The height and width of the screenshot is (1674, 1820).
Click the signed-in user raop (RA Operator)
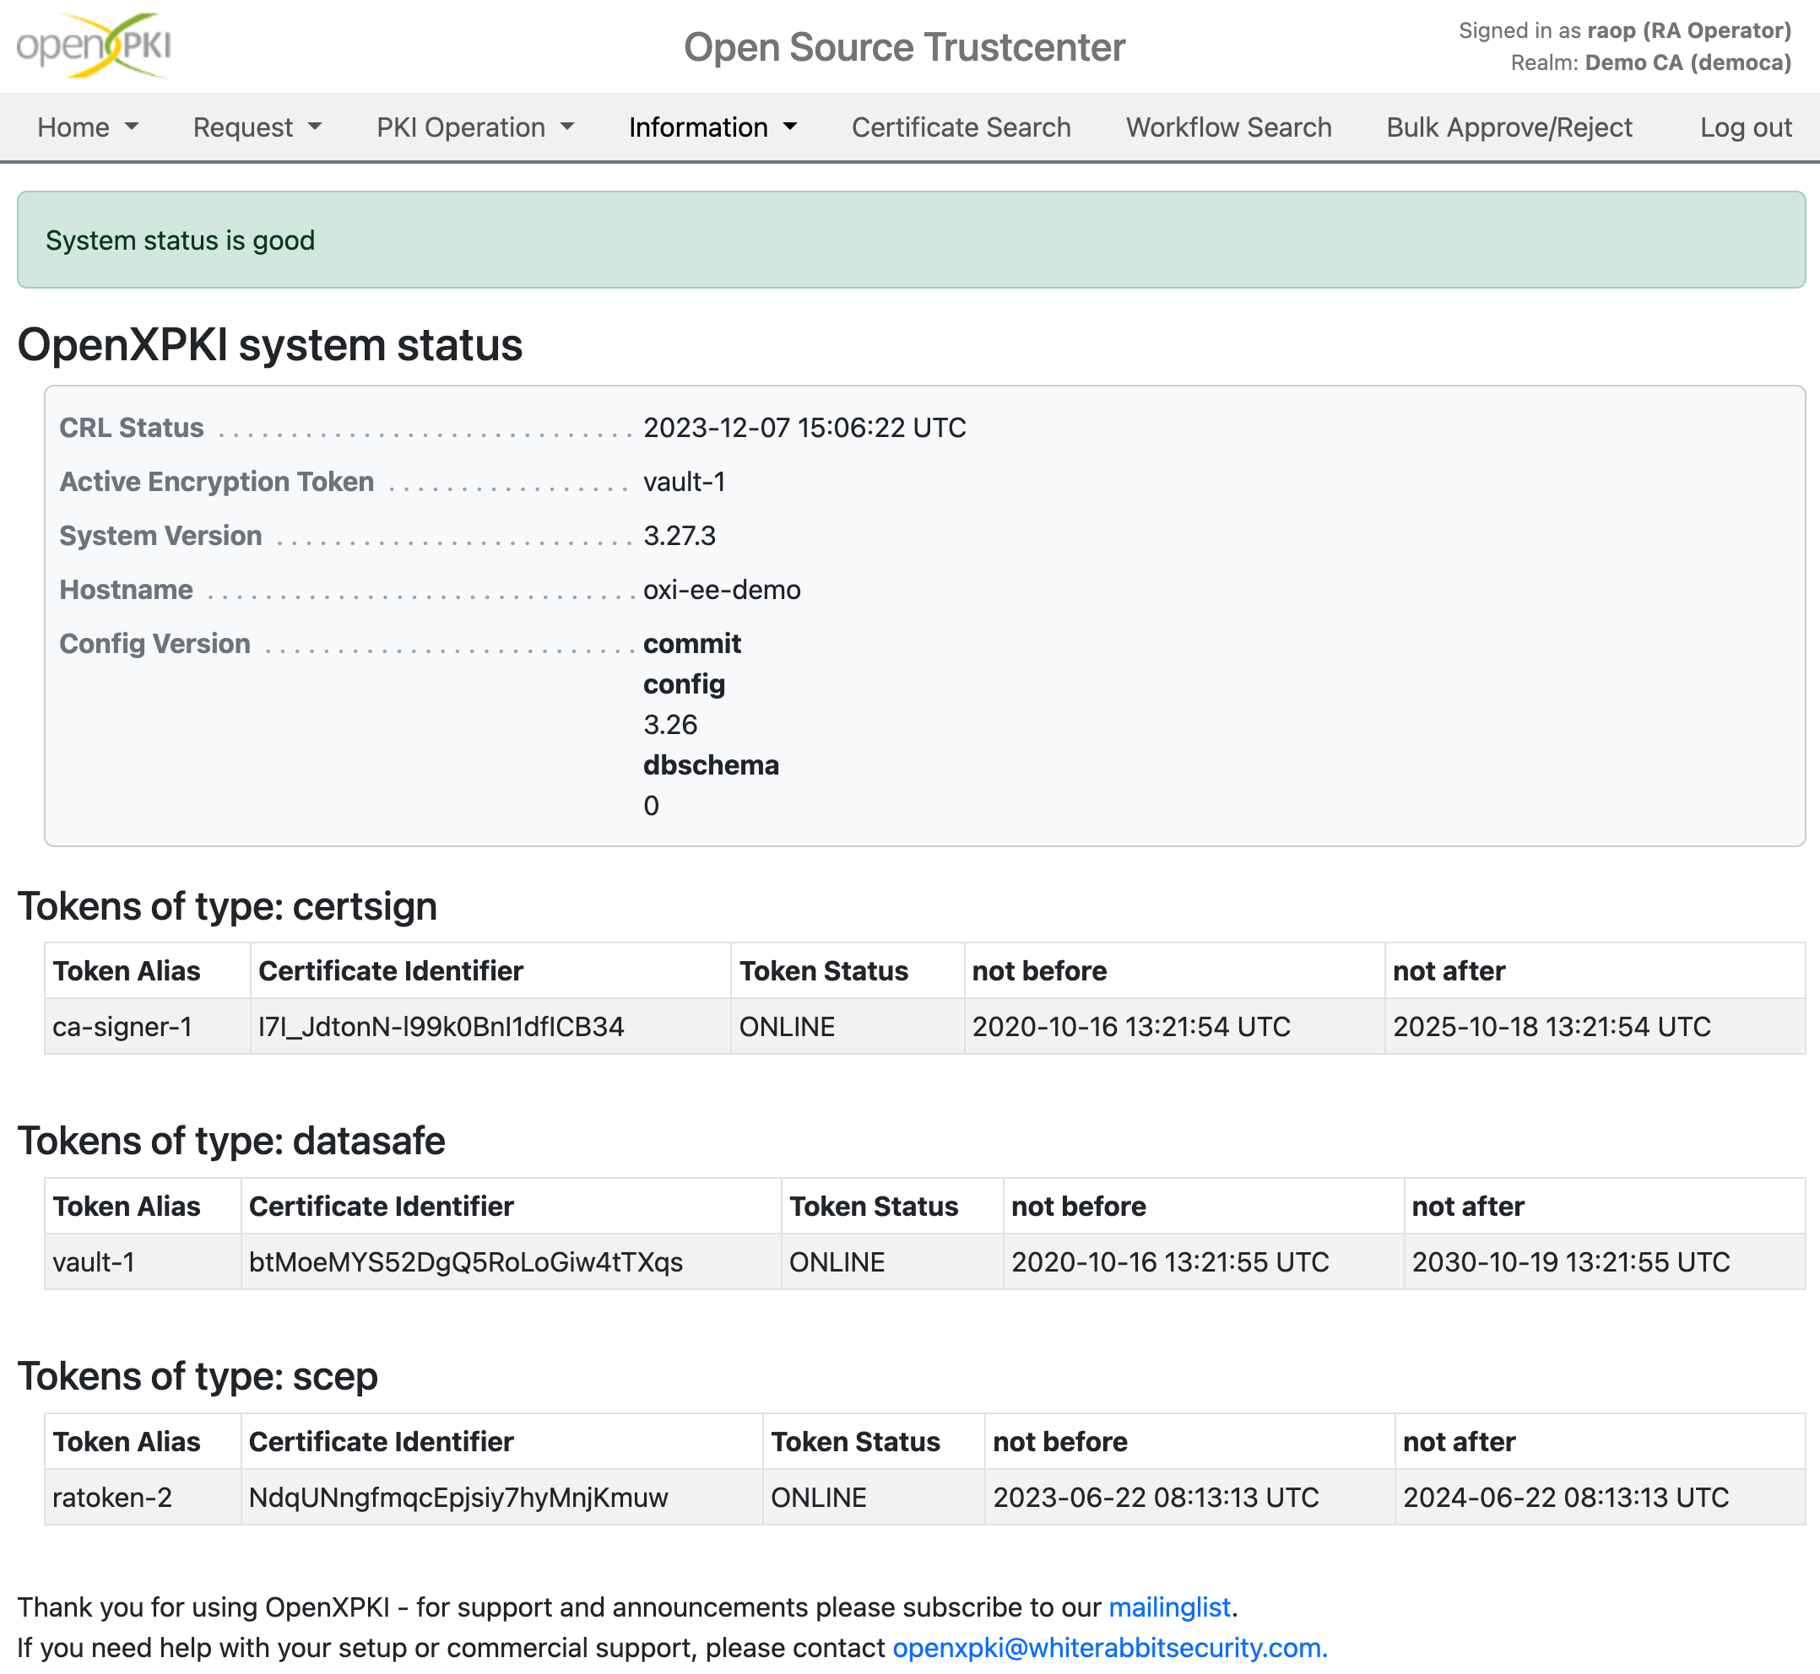1688,30
